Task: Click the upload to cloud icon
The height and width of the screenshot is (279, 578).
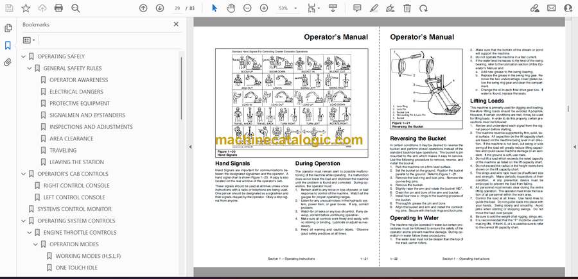Action: coord(42,8)
